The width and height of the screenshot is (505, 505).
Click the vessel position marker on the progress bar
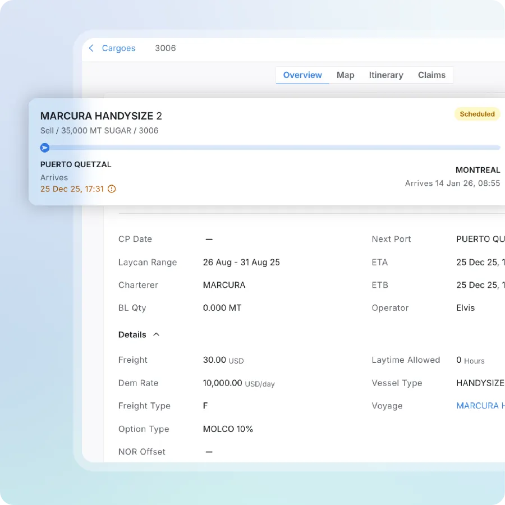coord(44,148)
